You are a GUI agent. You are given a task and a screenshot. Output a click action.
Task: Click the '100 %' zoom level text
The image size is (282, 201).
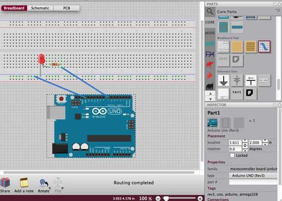(x=146, y=198)
